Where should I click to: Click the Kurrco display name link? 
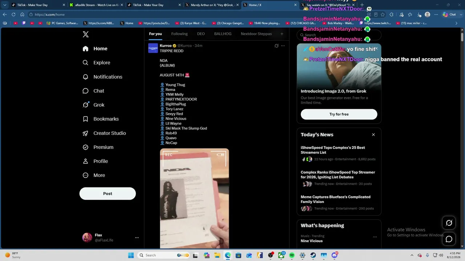coord(166,46)
